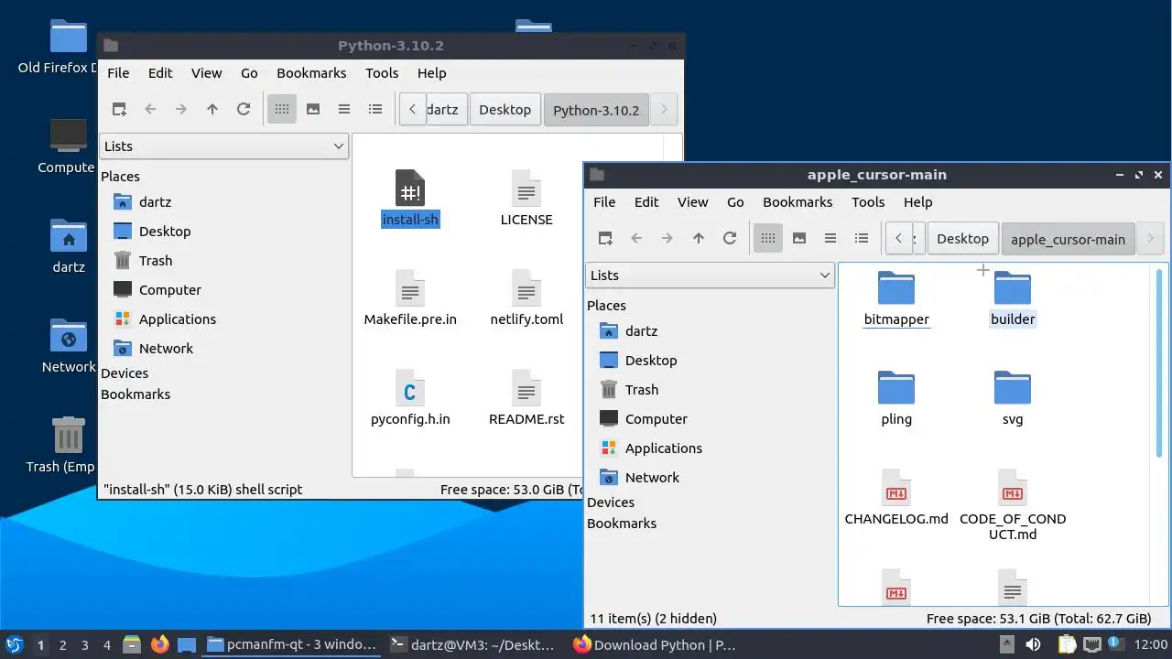Open Edit menu in apple_cursor-main window

[646, 202]
